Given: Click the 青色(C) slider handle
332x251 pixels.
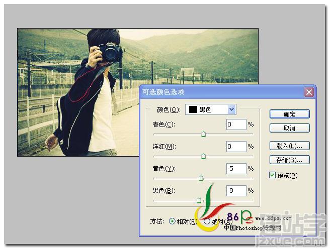Looking at the screenshot, I should coord(203,134).
